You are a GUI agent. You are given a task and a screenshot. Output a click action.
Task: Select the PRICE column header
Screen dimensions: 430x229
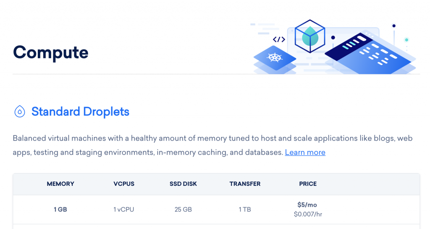(x=308, y=184)
